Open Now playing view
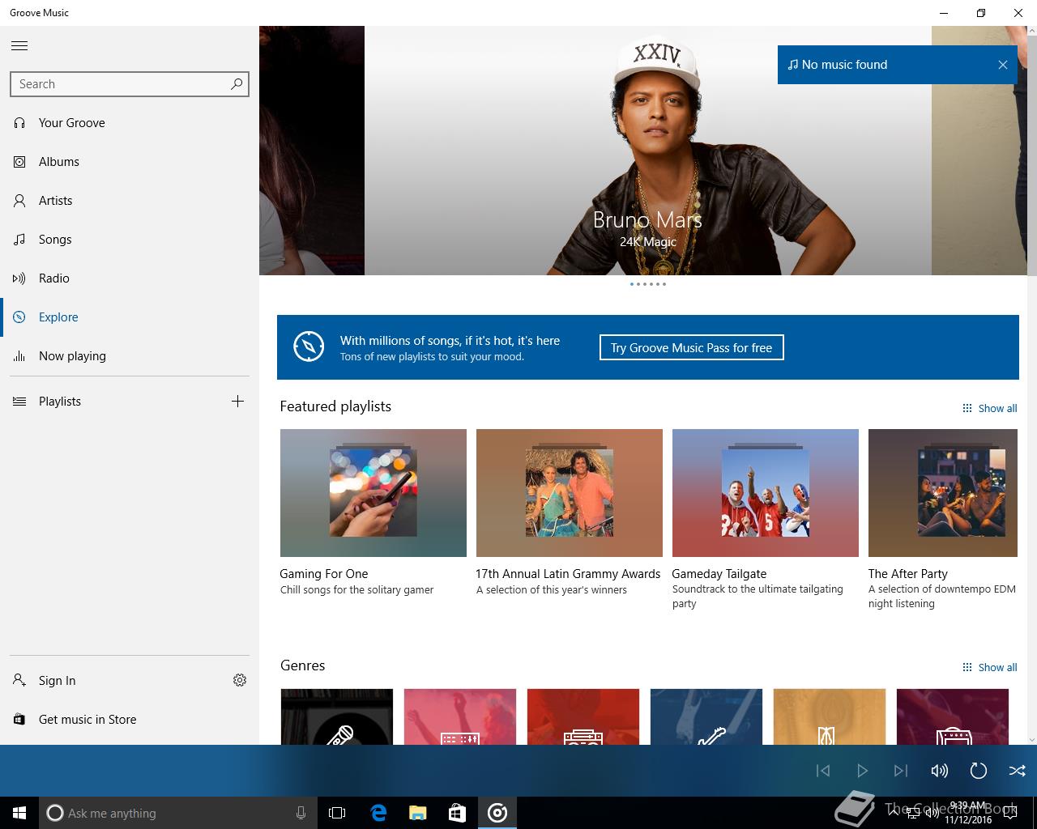 [x=130, y=356]
